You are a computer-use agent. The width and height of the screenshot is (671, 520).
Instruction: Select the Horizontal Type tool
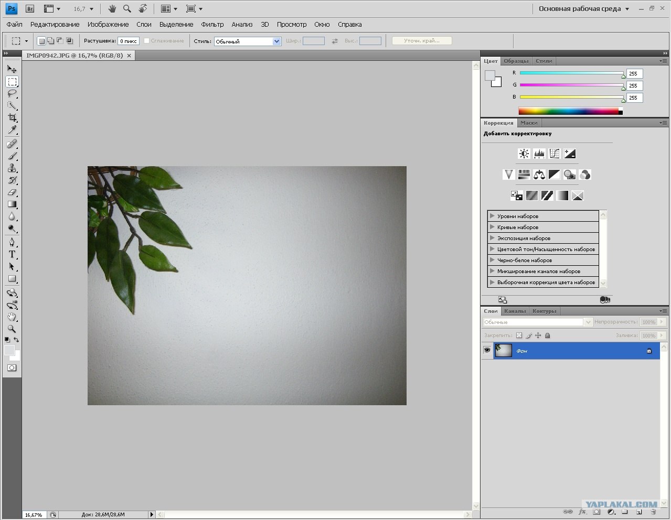(x=12, y=254)
